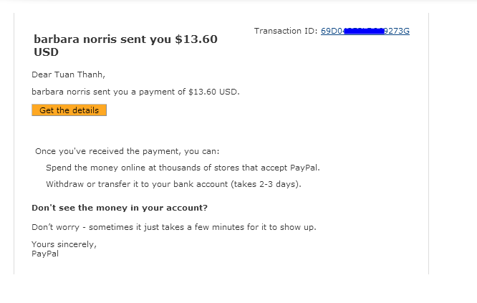Open the Transaction ID hyperlink
The width and height of the screenshot is (477, 303).
point(365,31)
